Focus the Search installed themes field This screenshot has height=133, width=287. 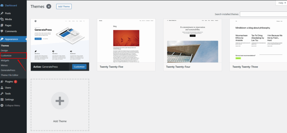(263, 14)
